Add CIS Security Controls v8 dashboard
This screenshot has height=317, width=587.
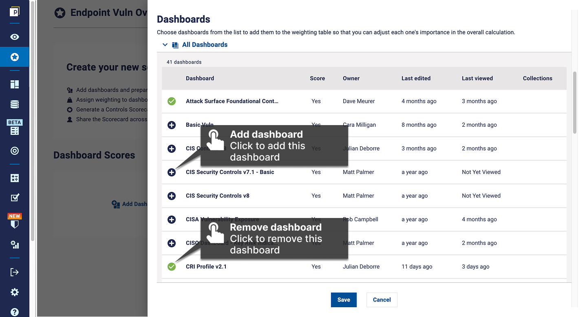pyautogui.click(x=172, y=196)
